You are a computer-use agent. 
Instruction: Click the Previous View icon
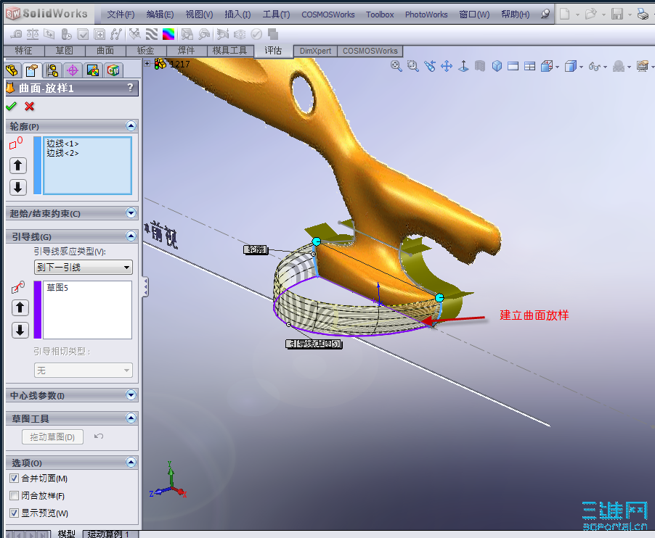[429, 66]
